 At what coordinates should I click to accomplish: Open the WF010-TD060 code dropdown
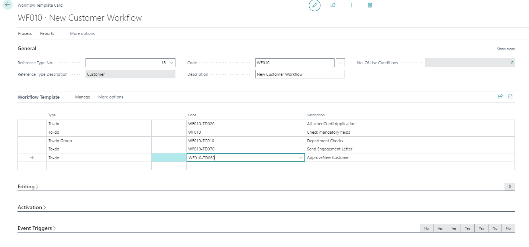coord(301,157)
